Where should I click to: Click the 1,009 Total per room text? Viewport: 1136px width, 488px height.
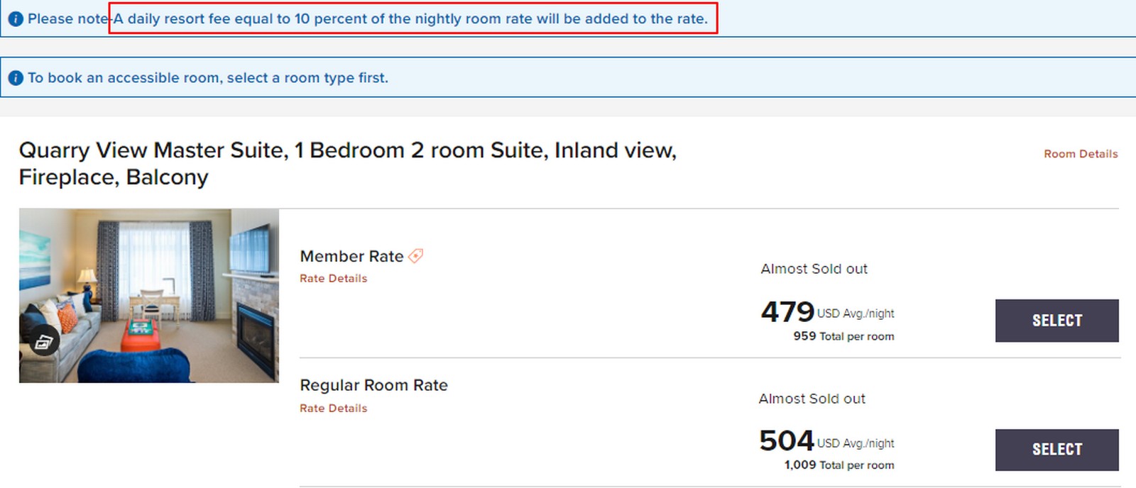[839, 465]
